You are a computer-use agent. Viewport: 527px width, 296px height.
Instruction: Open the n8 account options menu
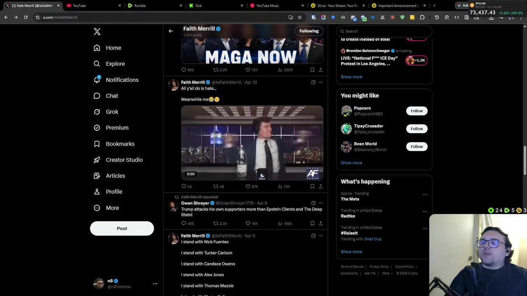155,284
